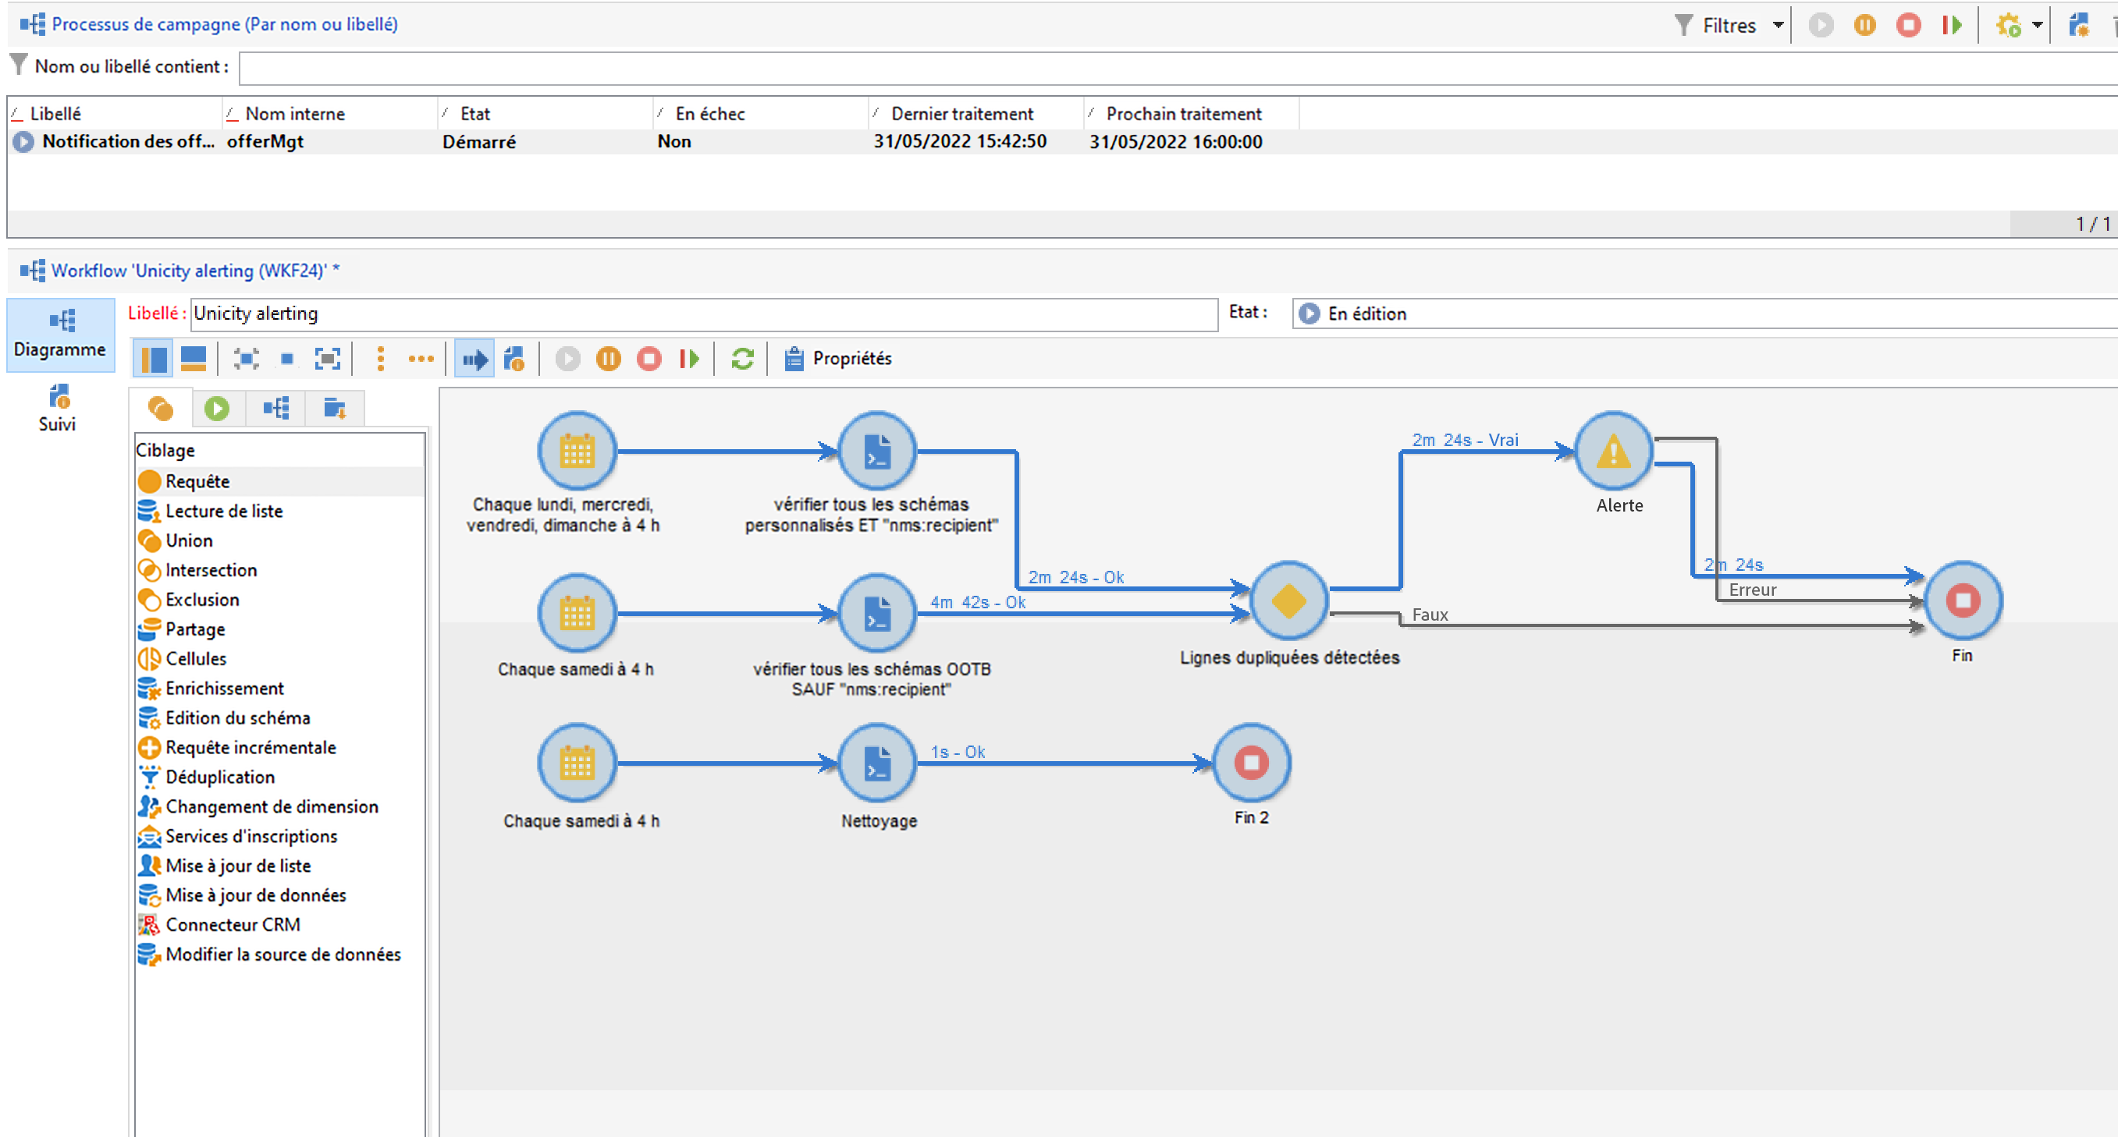Click the Libellé text field
This screenshot has height=1137, width=2118.
[x=703, y=313]
